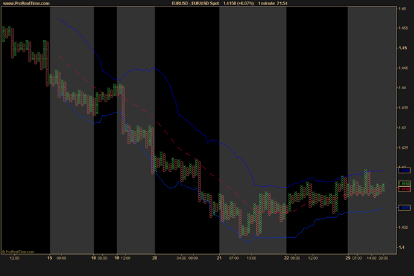Screen dimensions: 414x276
Task: Click the leftmost 12:00 time label
Action: tap(14, 258)
